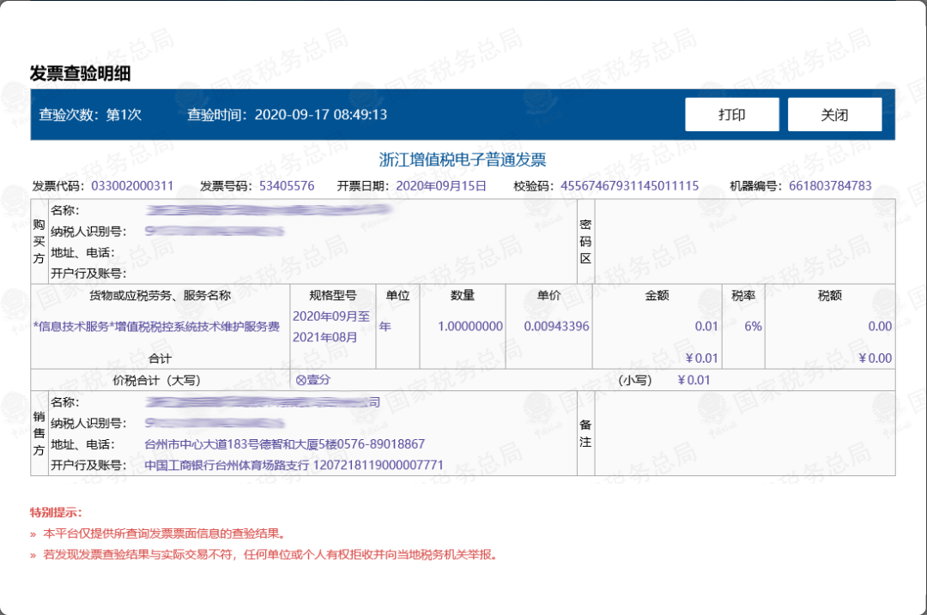Click the title 浙江增值税电子普通发票
This screenshot has height=615, width=927.
tap(463, 160)
